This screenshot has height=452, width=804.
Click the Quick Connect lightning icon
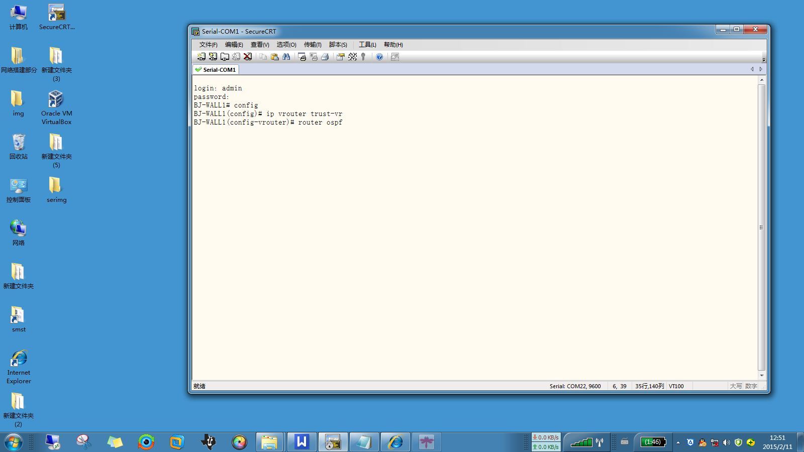pyautogui.click(x=213, y=57)
